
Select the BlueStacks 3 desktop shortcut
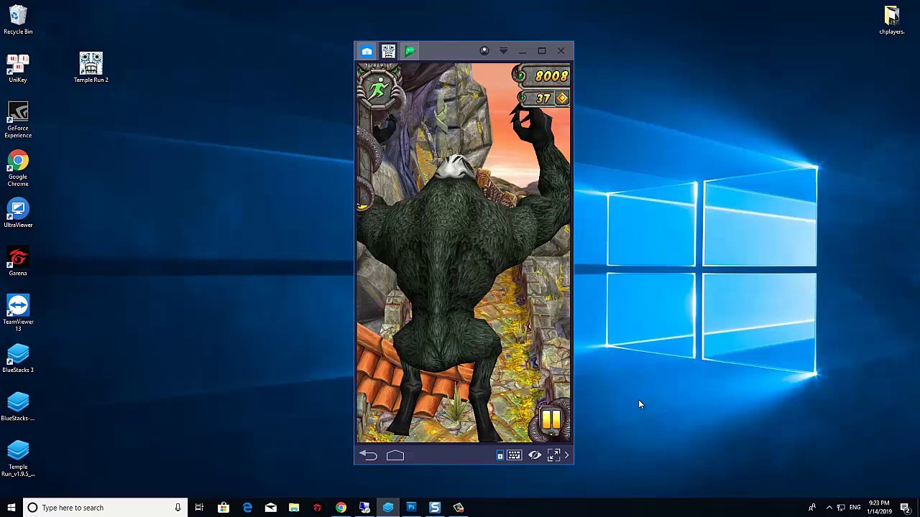pos(18,358)
